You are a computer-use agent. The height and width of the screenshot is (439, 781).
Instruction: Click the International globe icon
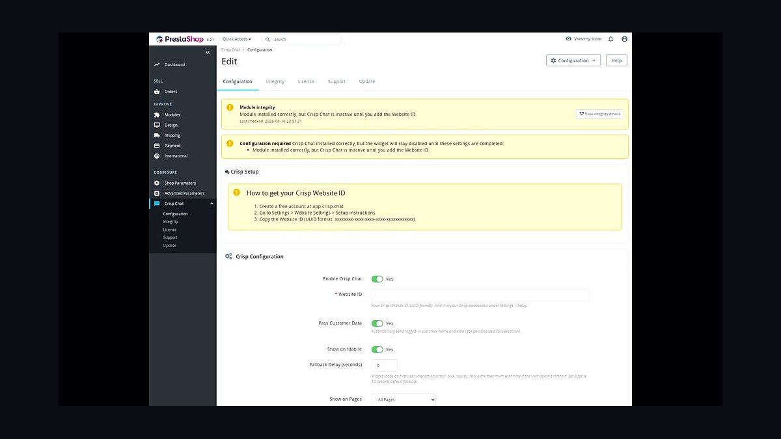(x=157, y=156)
